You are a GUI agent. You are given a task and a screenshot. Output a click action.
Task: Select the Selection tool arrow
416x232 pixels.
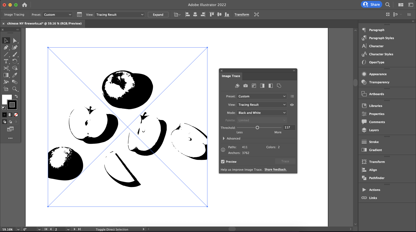[x=6, y=41]
